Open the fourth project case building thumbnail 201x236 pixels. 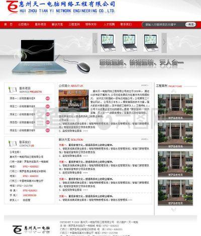pos(175,192)
